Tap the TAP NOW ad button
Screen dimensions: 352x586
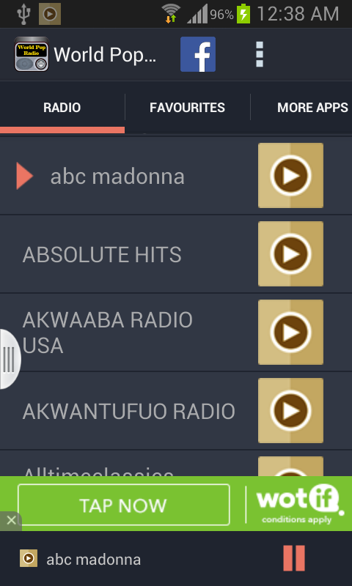(x=123, y=505)
